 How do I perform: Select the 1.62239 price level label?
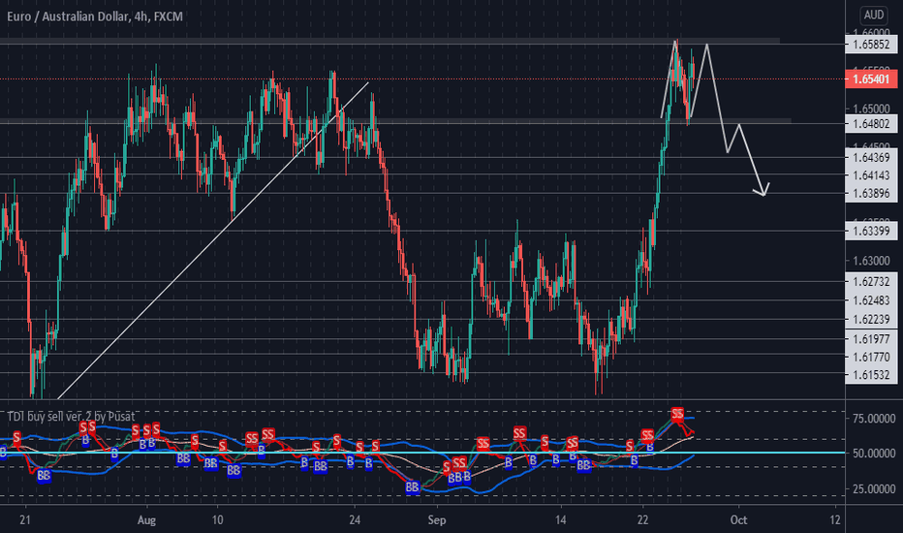(871, 319)
